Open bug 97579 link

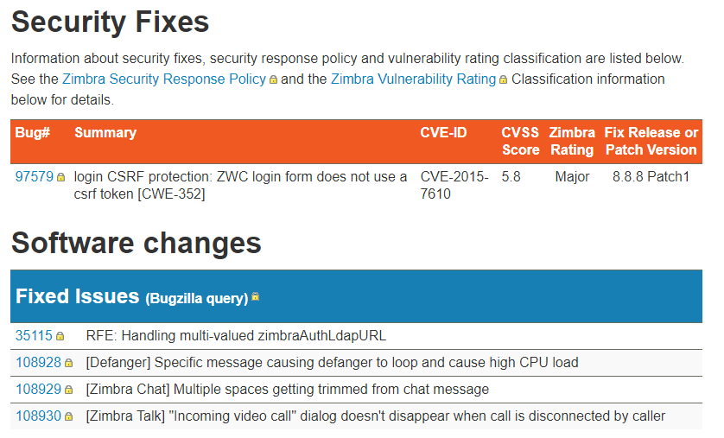35,176
